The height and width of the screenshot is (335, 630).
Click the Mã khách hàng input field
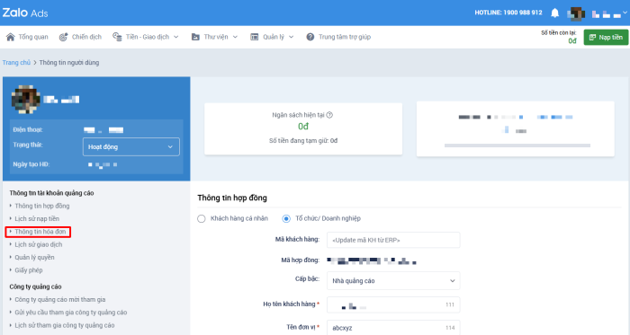393,240
